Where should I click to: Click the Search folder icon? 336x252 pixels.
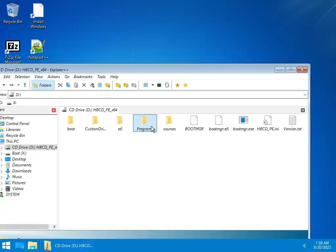(108, 85)
